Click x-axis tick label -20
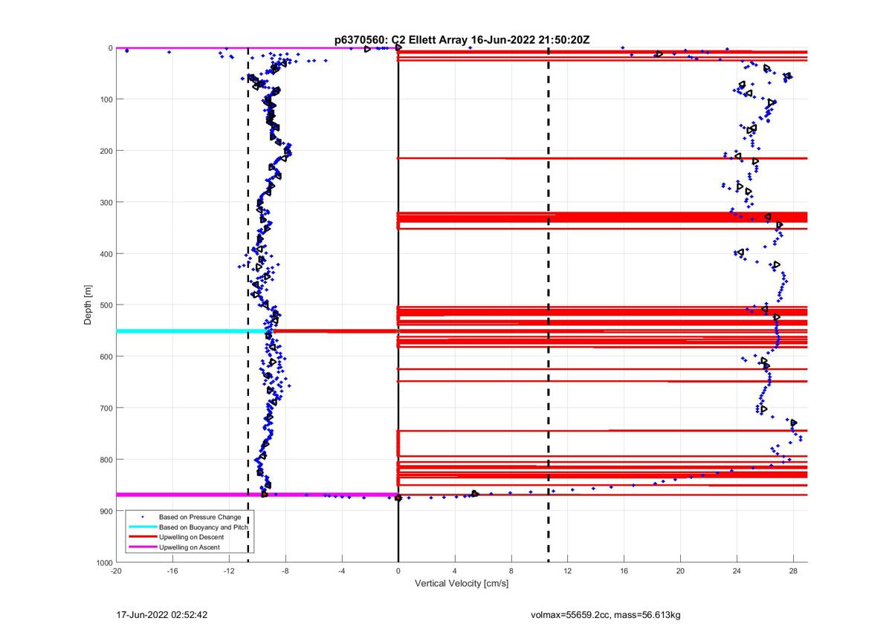892x632 pixels. 116,571
